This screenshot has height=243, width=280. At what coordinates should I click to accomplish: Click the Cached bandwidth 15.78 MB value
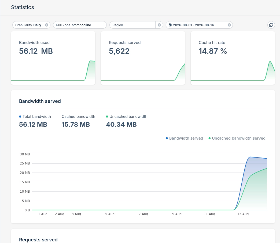[76, 125]
